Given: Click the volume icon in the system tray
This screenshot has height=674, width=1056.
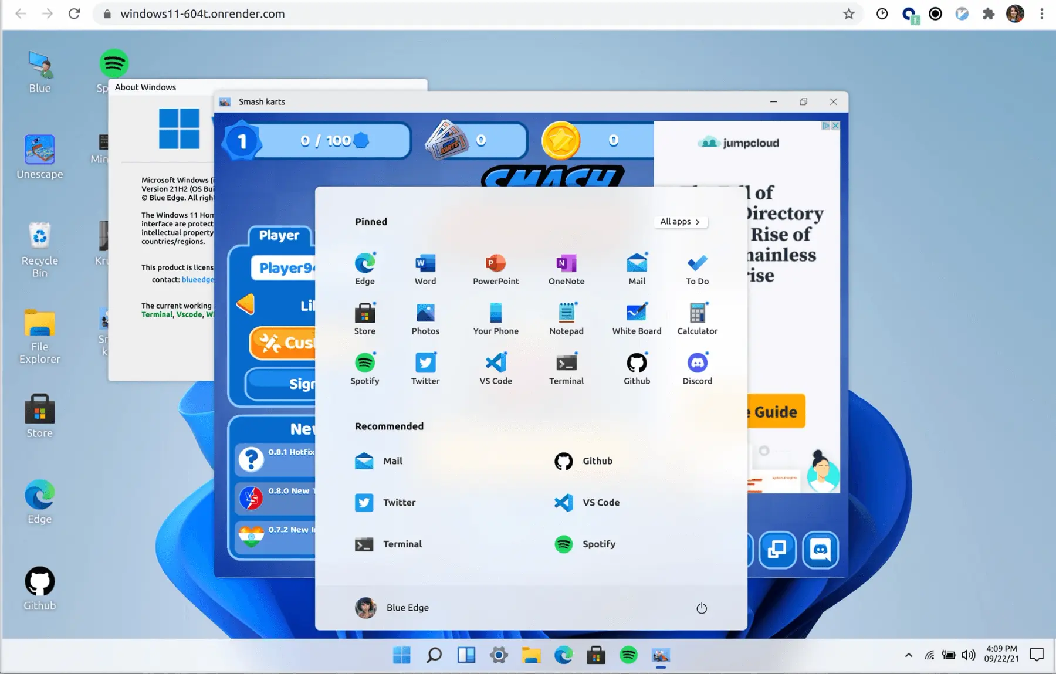Looking at the screenshot, I should pos(969,655).
